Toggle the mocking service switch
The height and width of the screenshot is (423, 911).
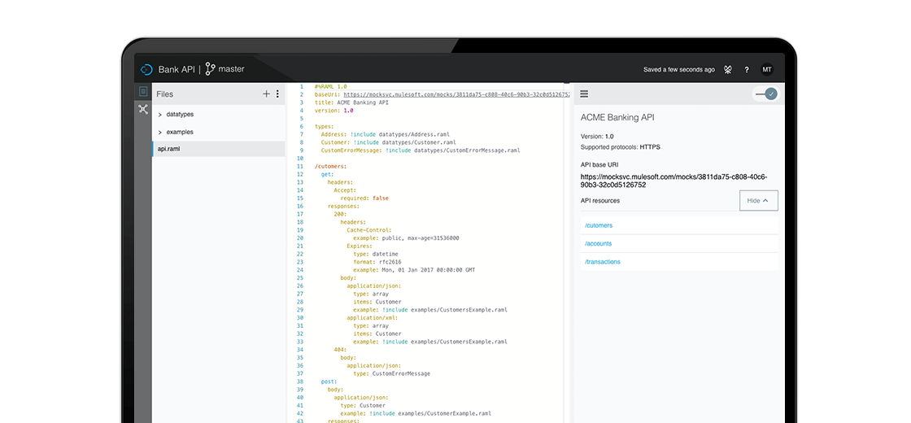765,94
